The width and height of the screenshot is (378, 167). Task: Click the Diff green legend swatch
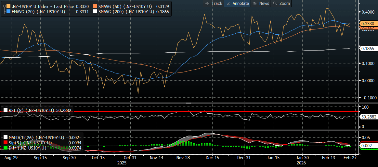(x=5, y=148)
